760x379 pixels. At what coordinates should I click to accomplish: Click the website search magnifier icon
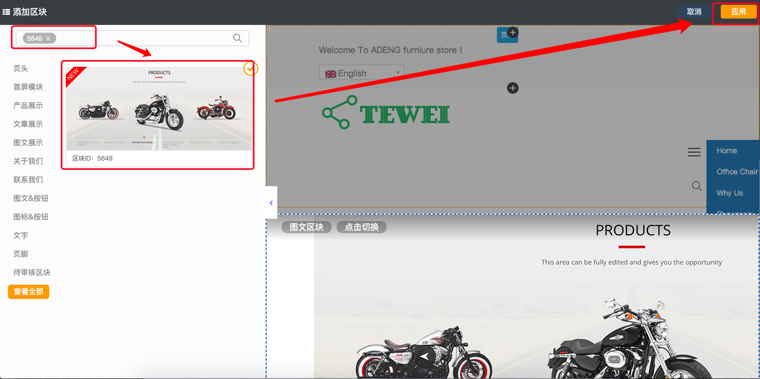(x=696, y=186)
